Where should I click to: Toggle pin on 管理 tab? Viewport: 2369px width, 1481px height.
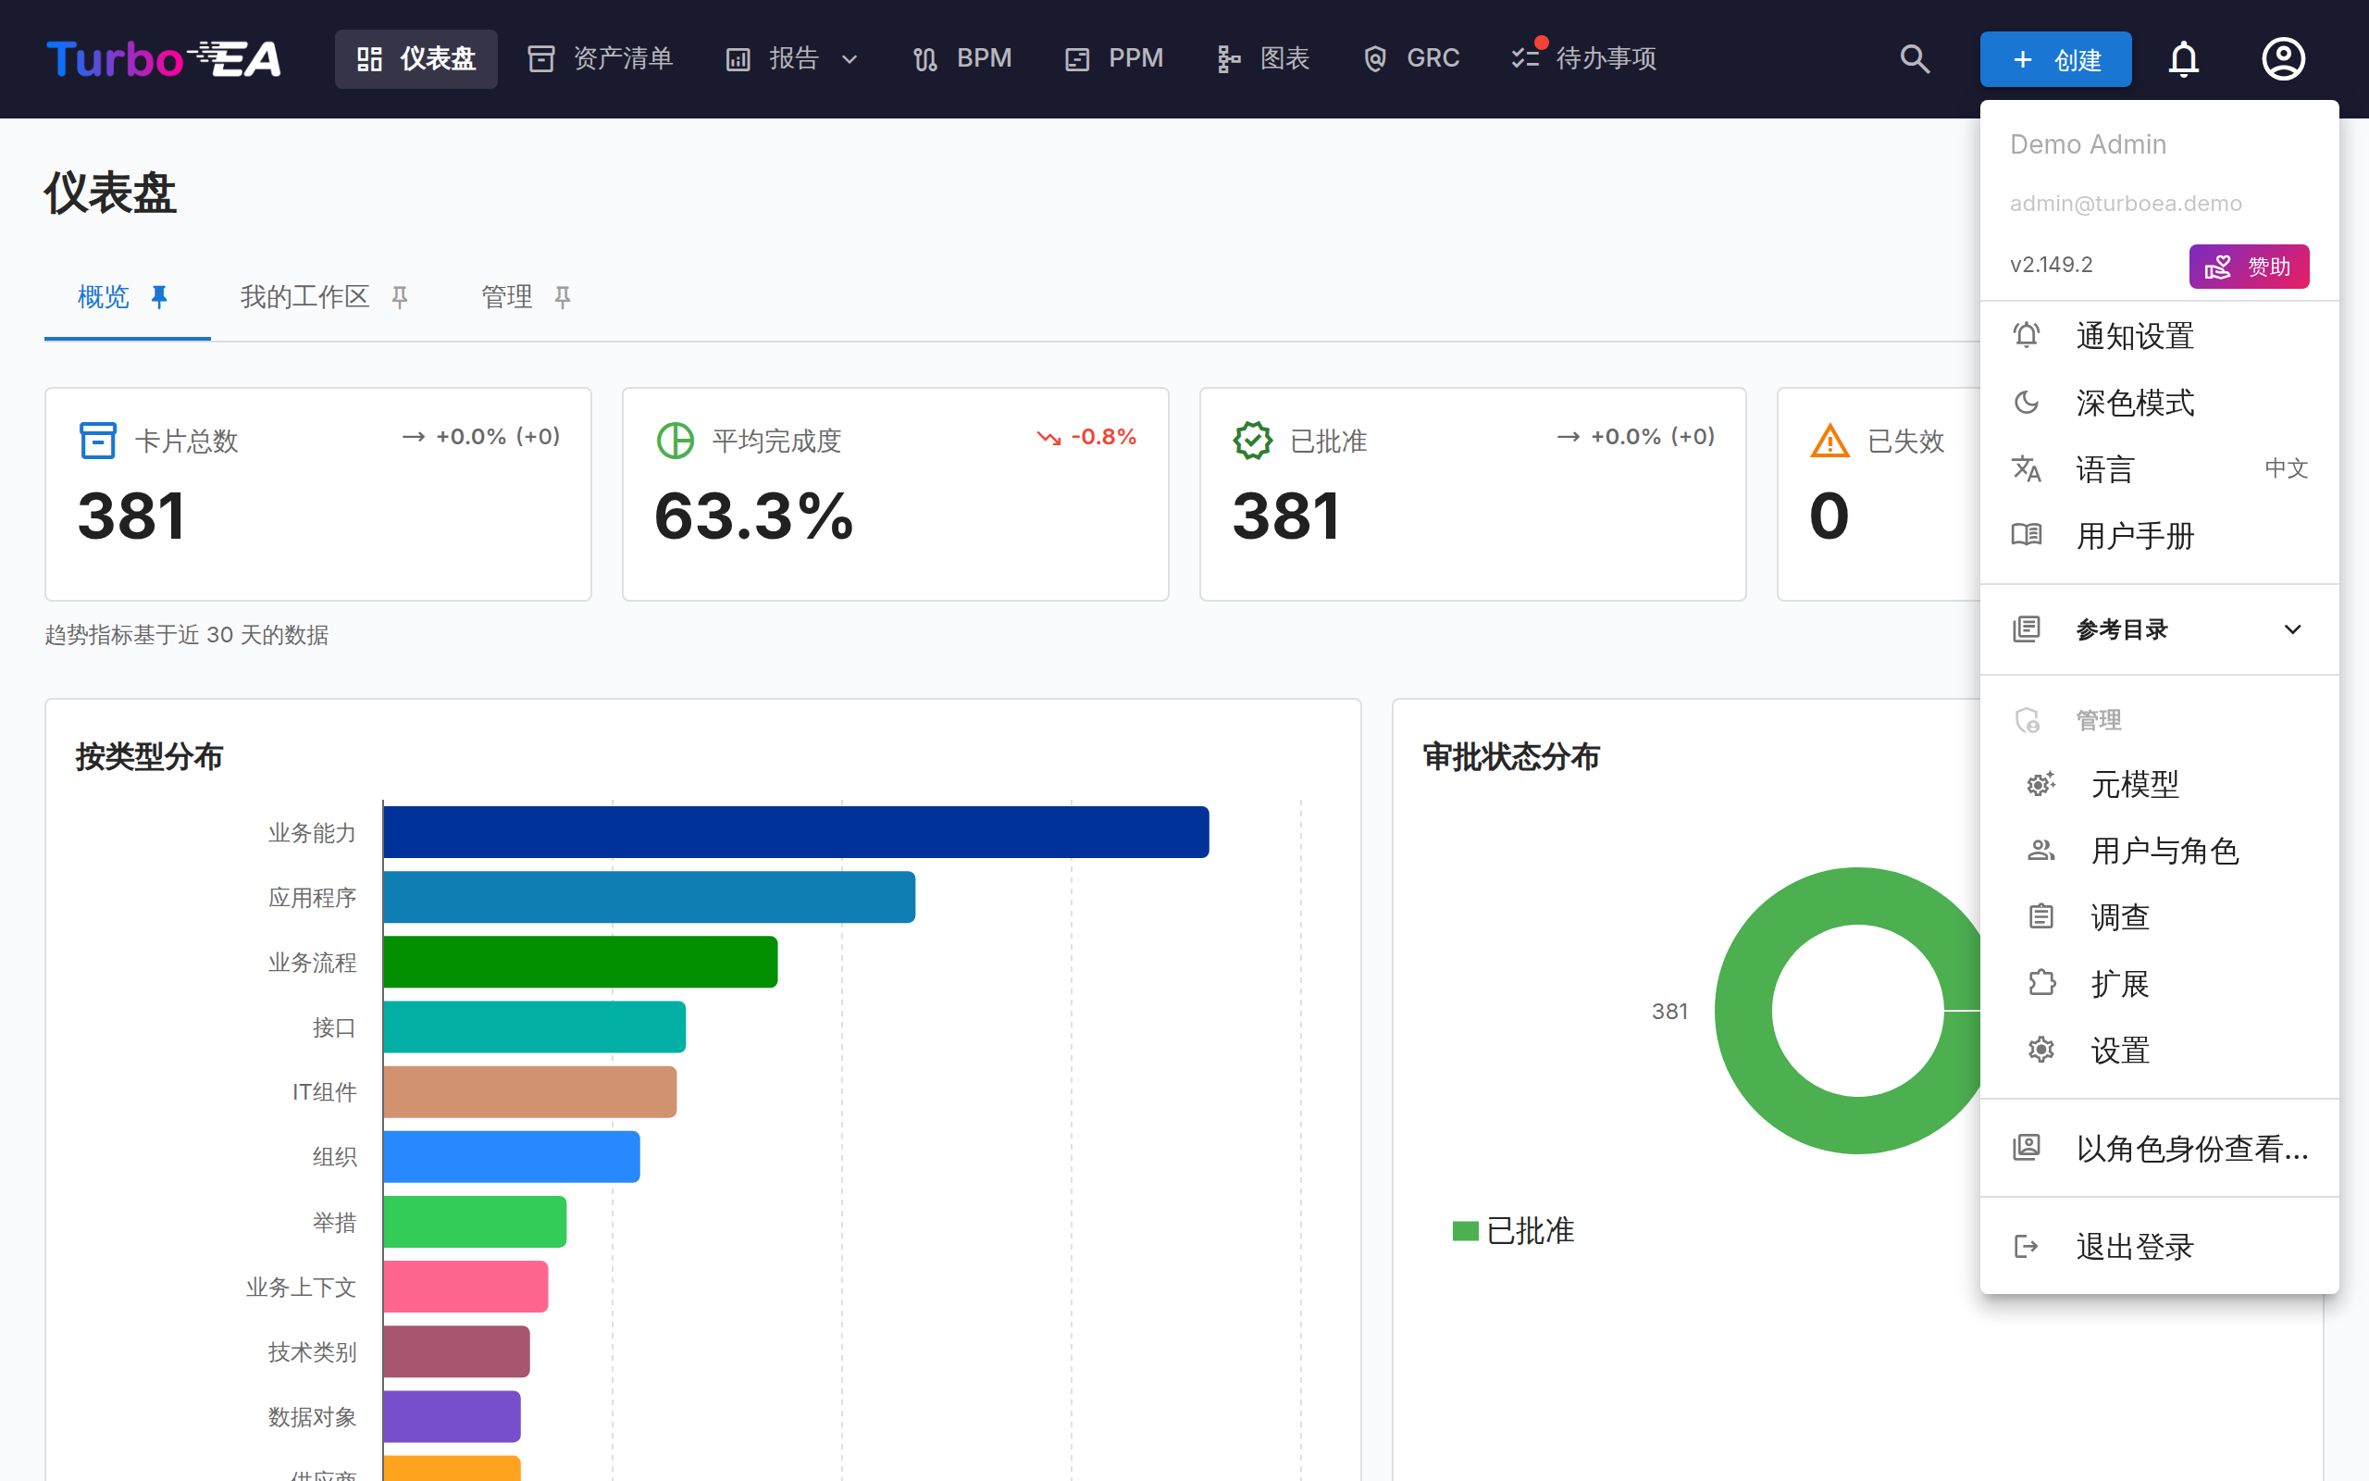point(562,297)
